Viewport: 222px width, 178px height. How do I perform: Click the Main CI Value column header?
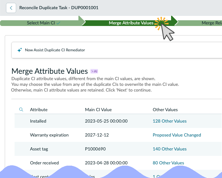click(x=98, y=110)
